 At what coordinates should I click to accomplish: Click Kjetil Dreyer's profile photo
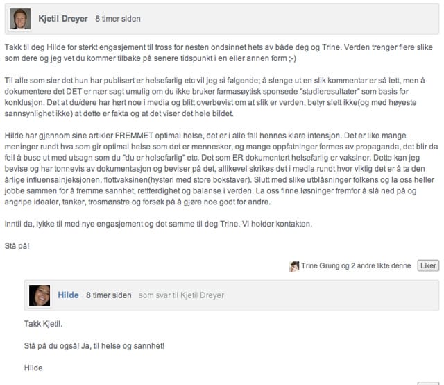(20, 19)
